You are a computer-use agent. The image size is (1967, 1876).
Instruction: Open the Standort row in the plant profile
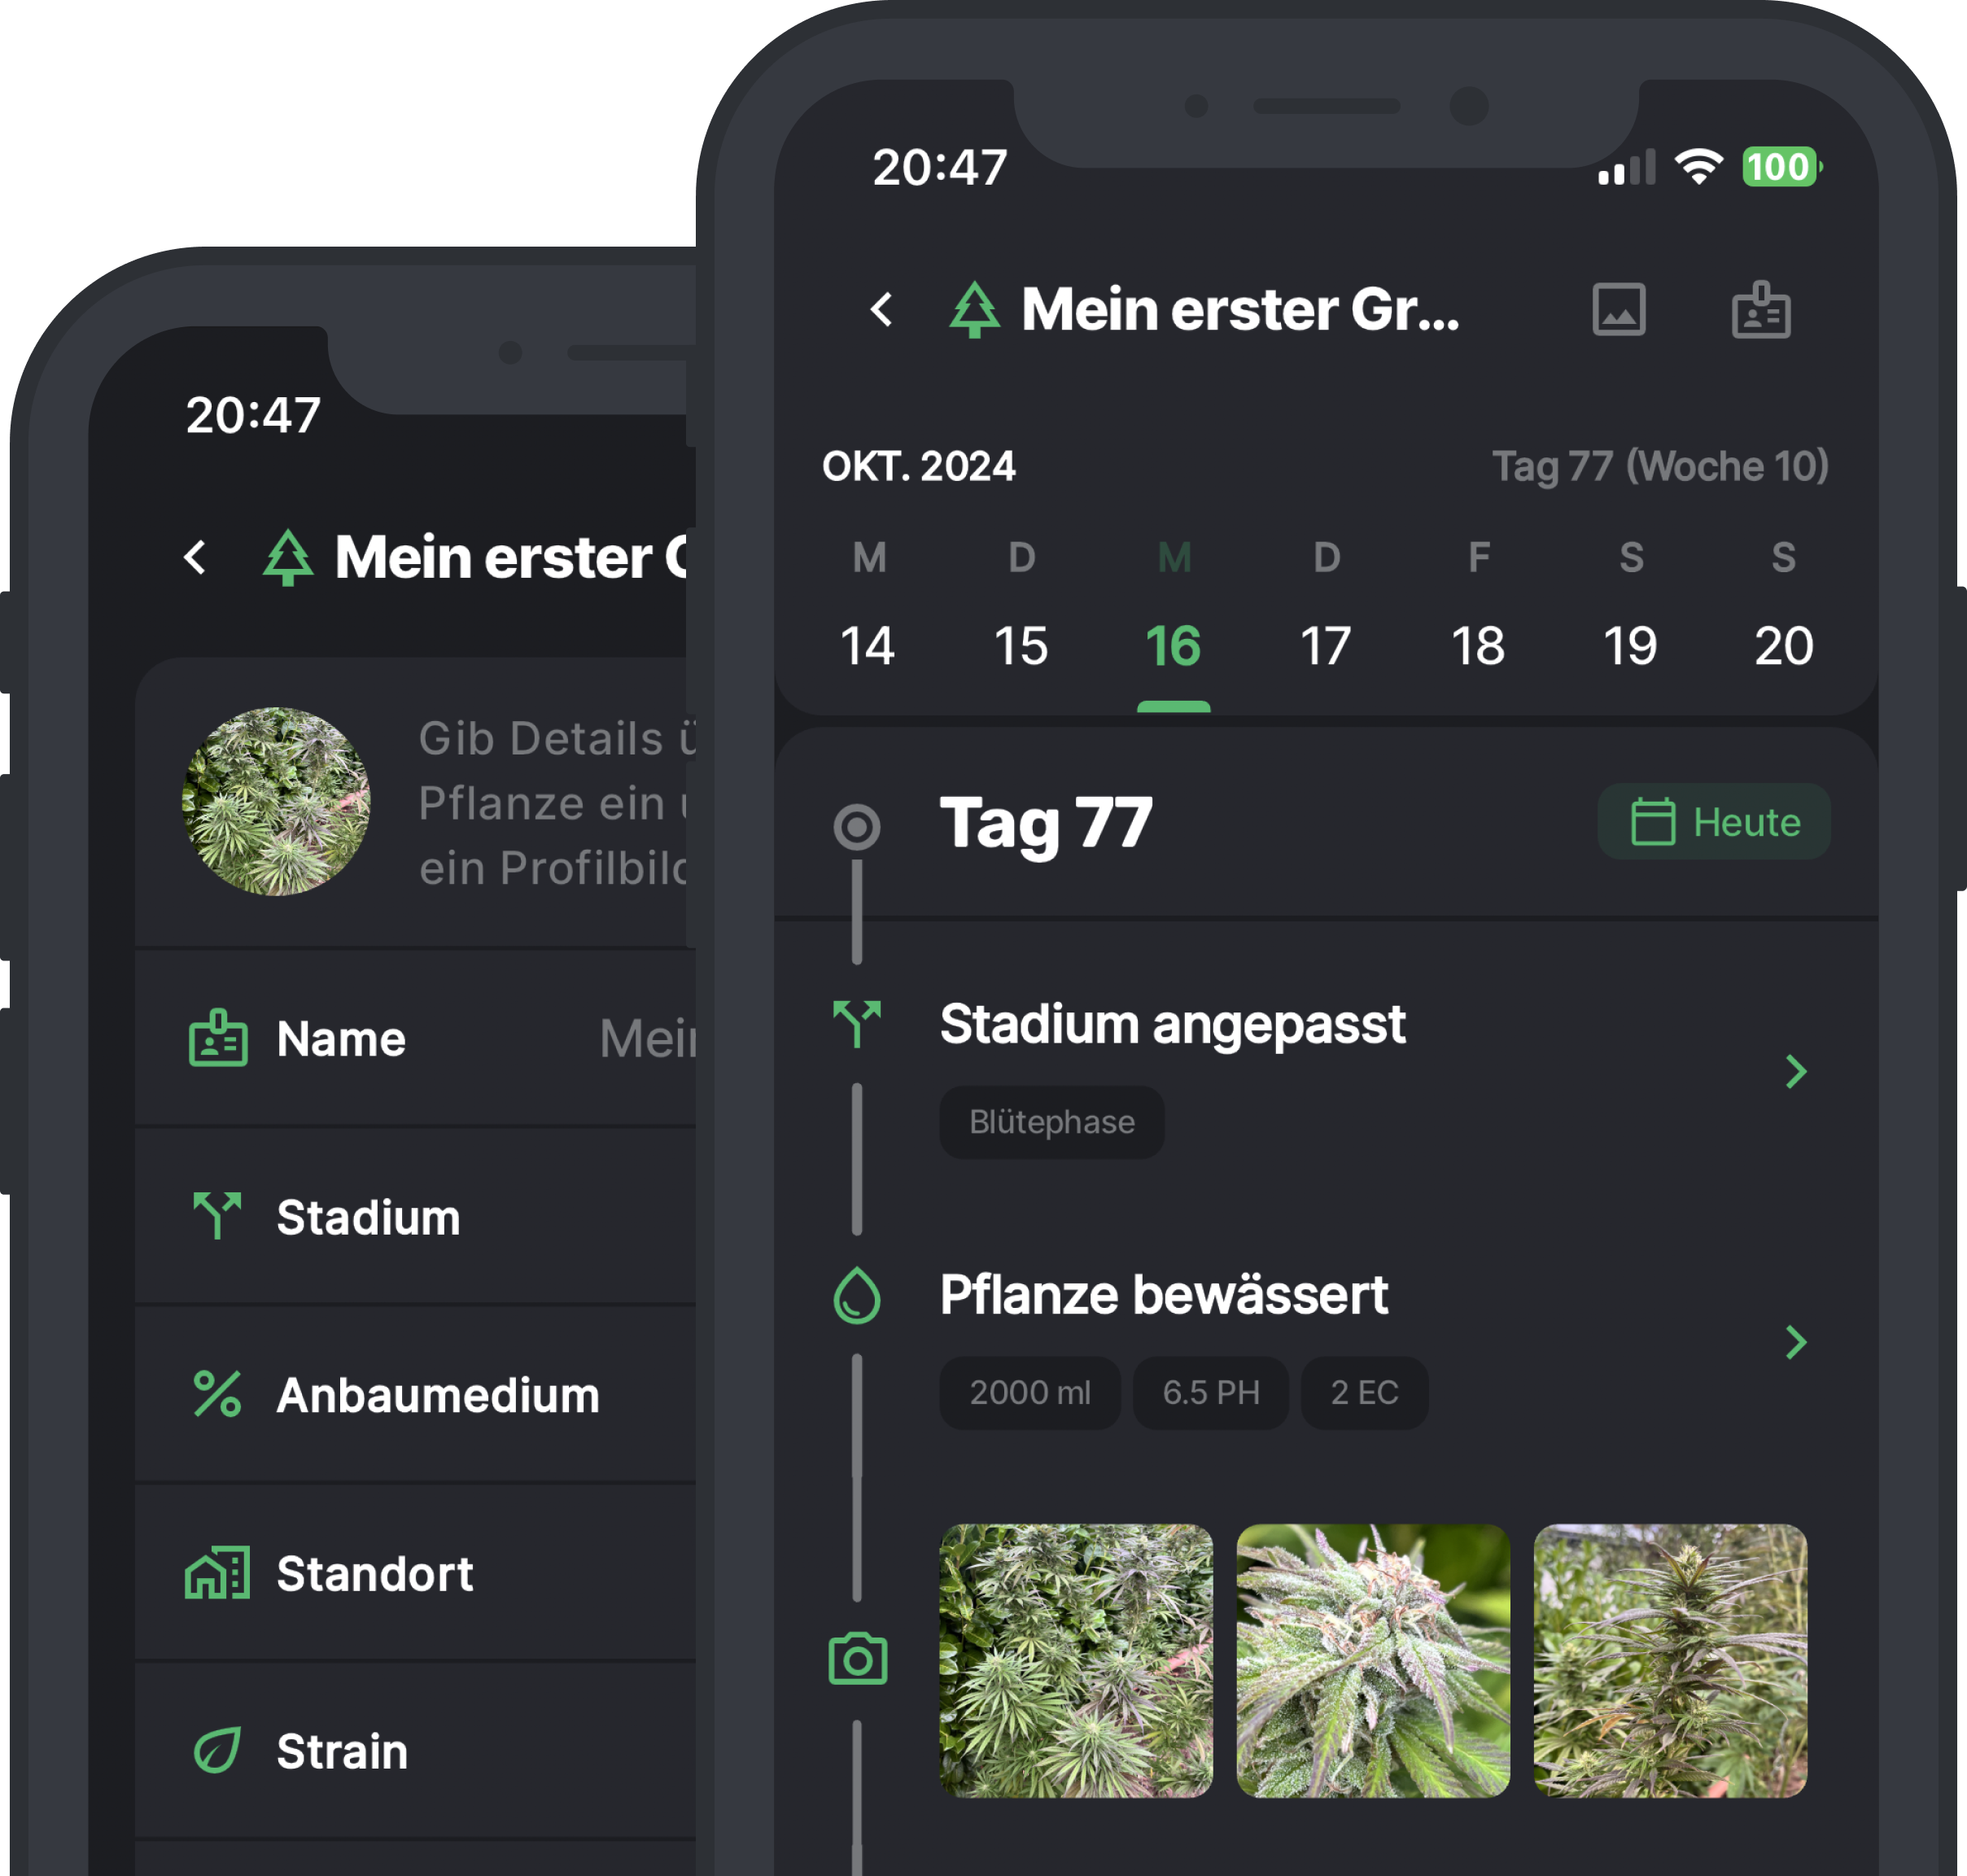coord(415,1573)
